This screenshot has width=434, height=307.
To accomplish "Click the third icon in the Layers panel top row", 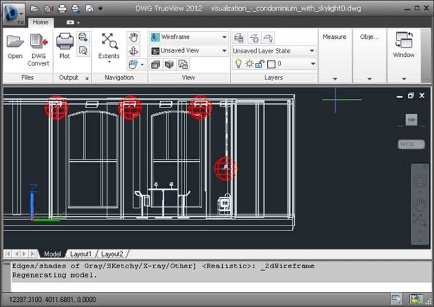I will click(x=268, y=38).
